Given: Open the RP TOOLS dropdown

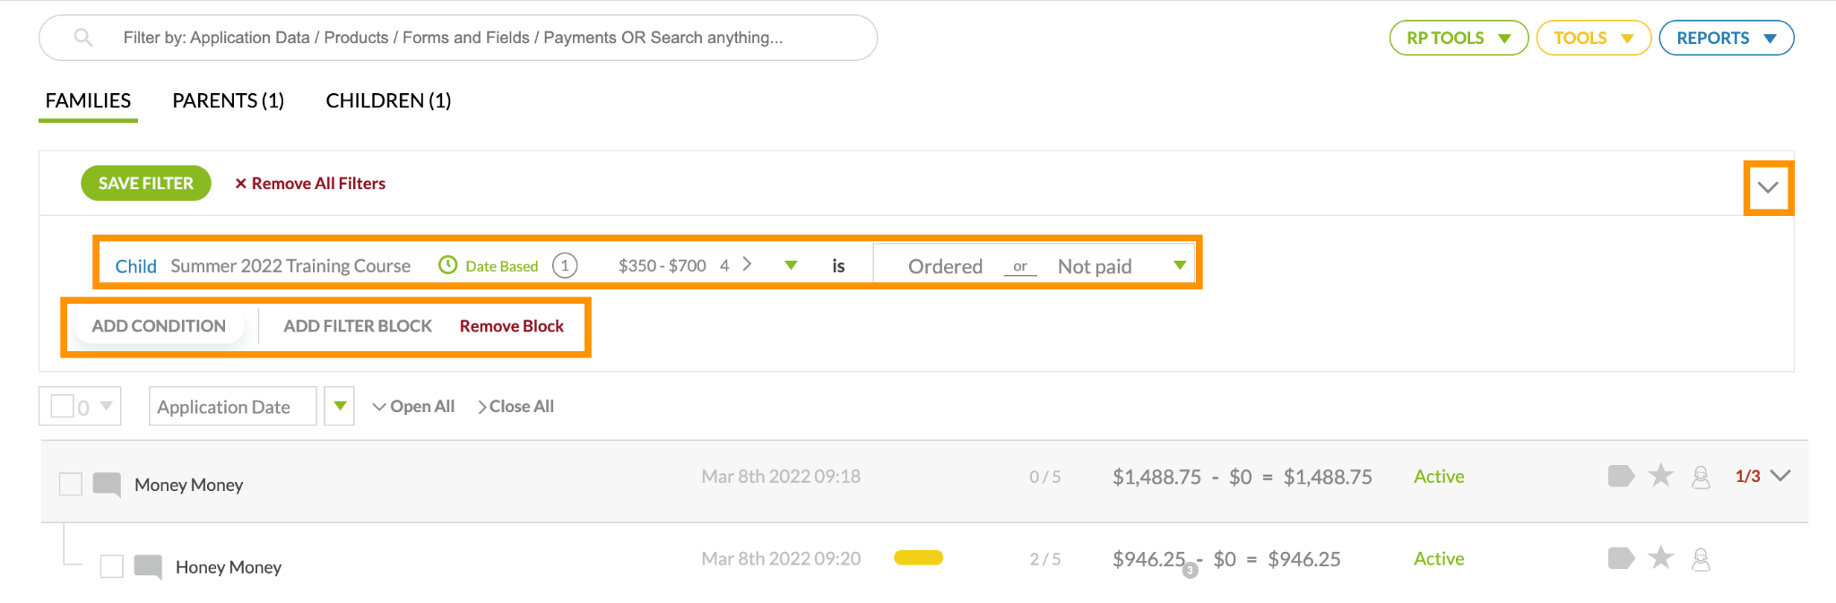Looking at the screenshot, I should (x=1458, y=38).
